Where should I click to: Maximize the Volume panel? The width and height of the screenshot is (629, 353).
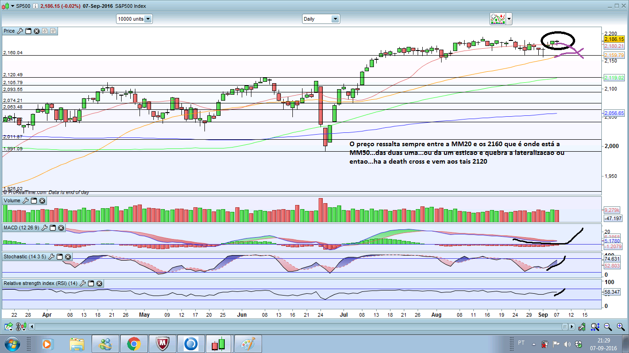(34, 201)
